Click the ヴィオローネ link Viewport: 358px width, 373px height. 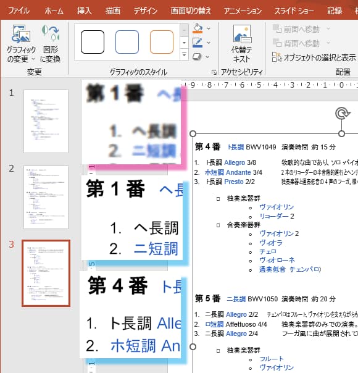277,260
